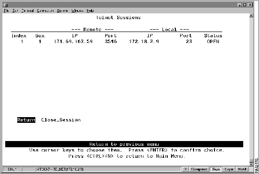Click the VT100-7 TELNET status bar entry
259x174 pixels.
point(108,169)
